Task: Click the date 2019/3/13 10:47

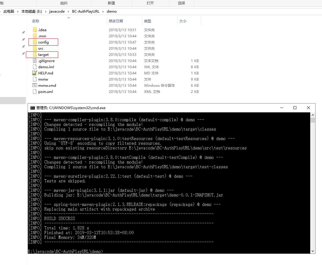Action: tap(123, 42)
